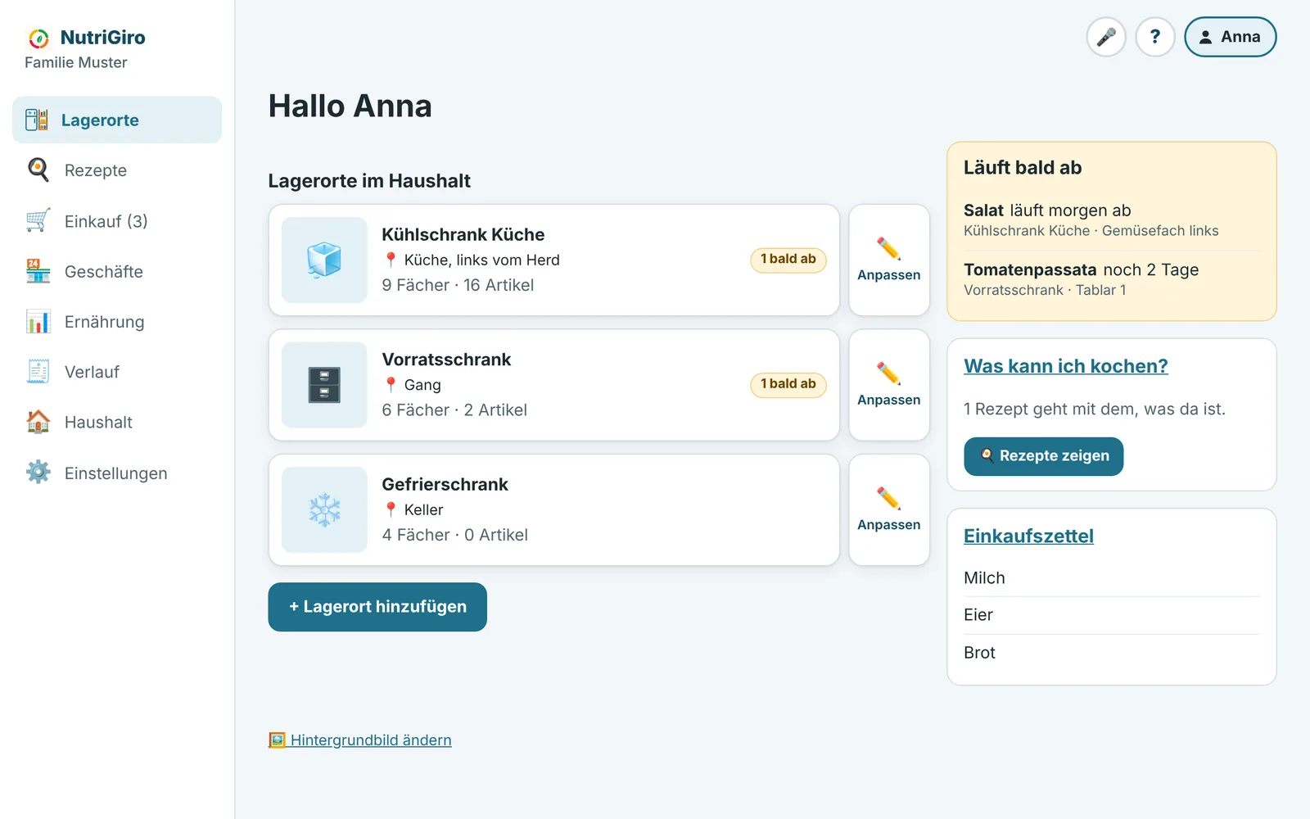The height and width of the screenshot is (819, 1310).
Task: Select the Salat expiring item
Action: coord(1111,219)
